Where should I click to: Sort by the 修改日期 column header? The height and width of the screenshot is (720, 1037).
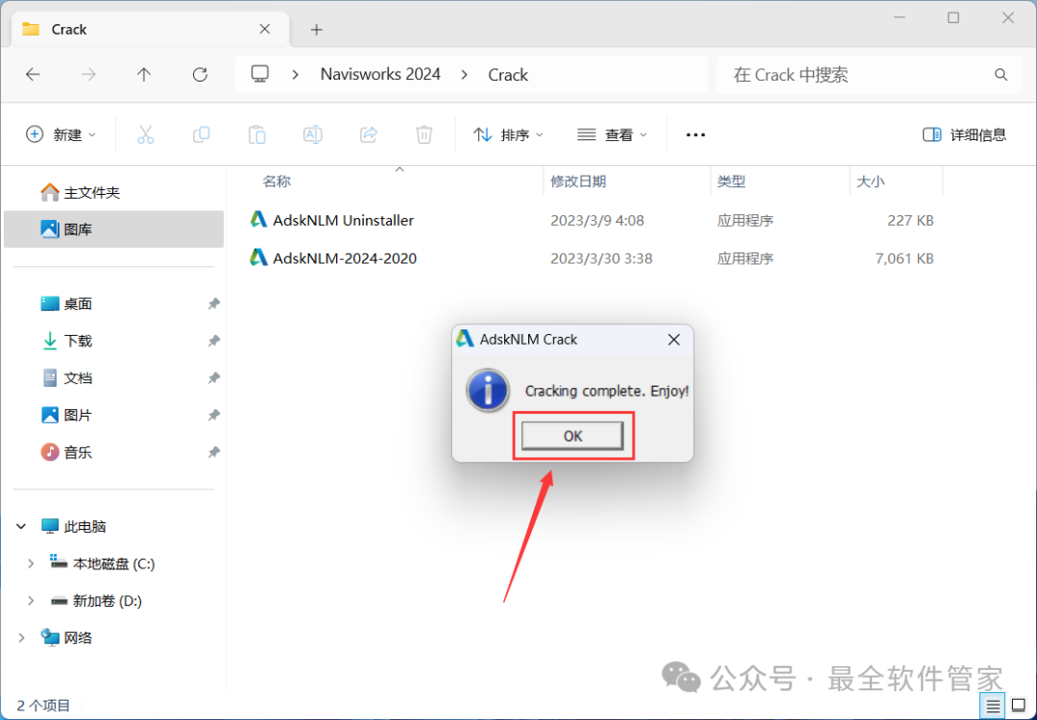tap(578, 181)
